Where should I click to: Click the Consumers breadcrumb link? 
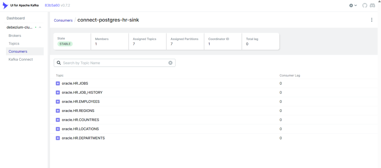pos(63,20)
